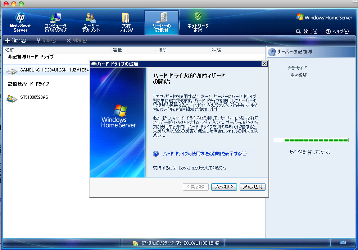Click the blue help question mark icon
Screen dimensions: 358x250
[x=156, y=154]
